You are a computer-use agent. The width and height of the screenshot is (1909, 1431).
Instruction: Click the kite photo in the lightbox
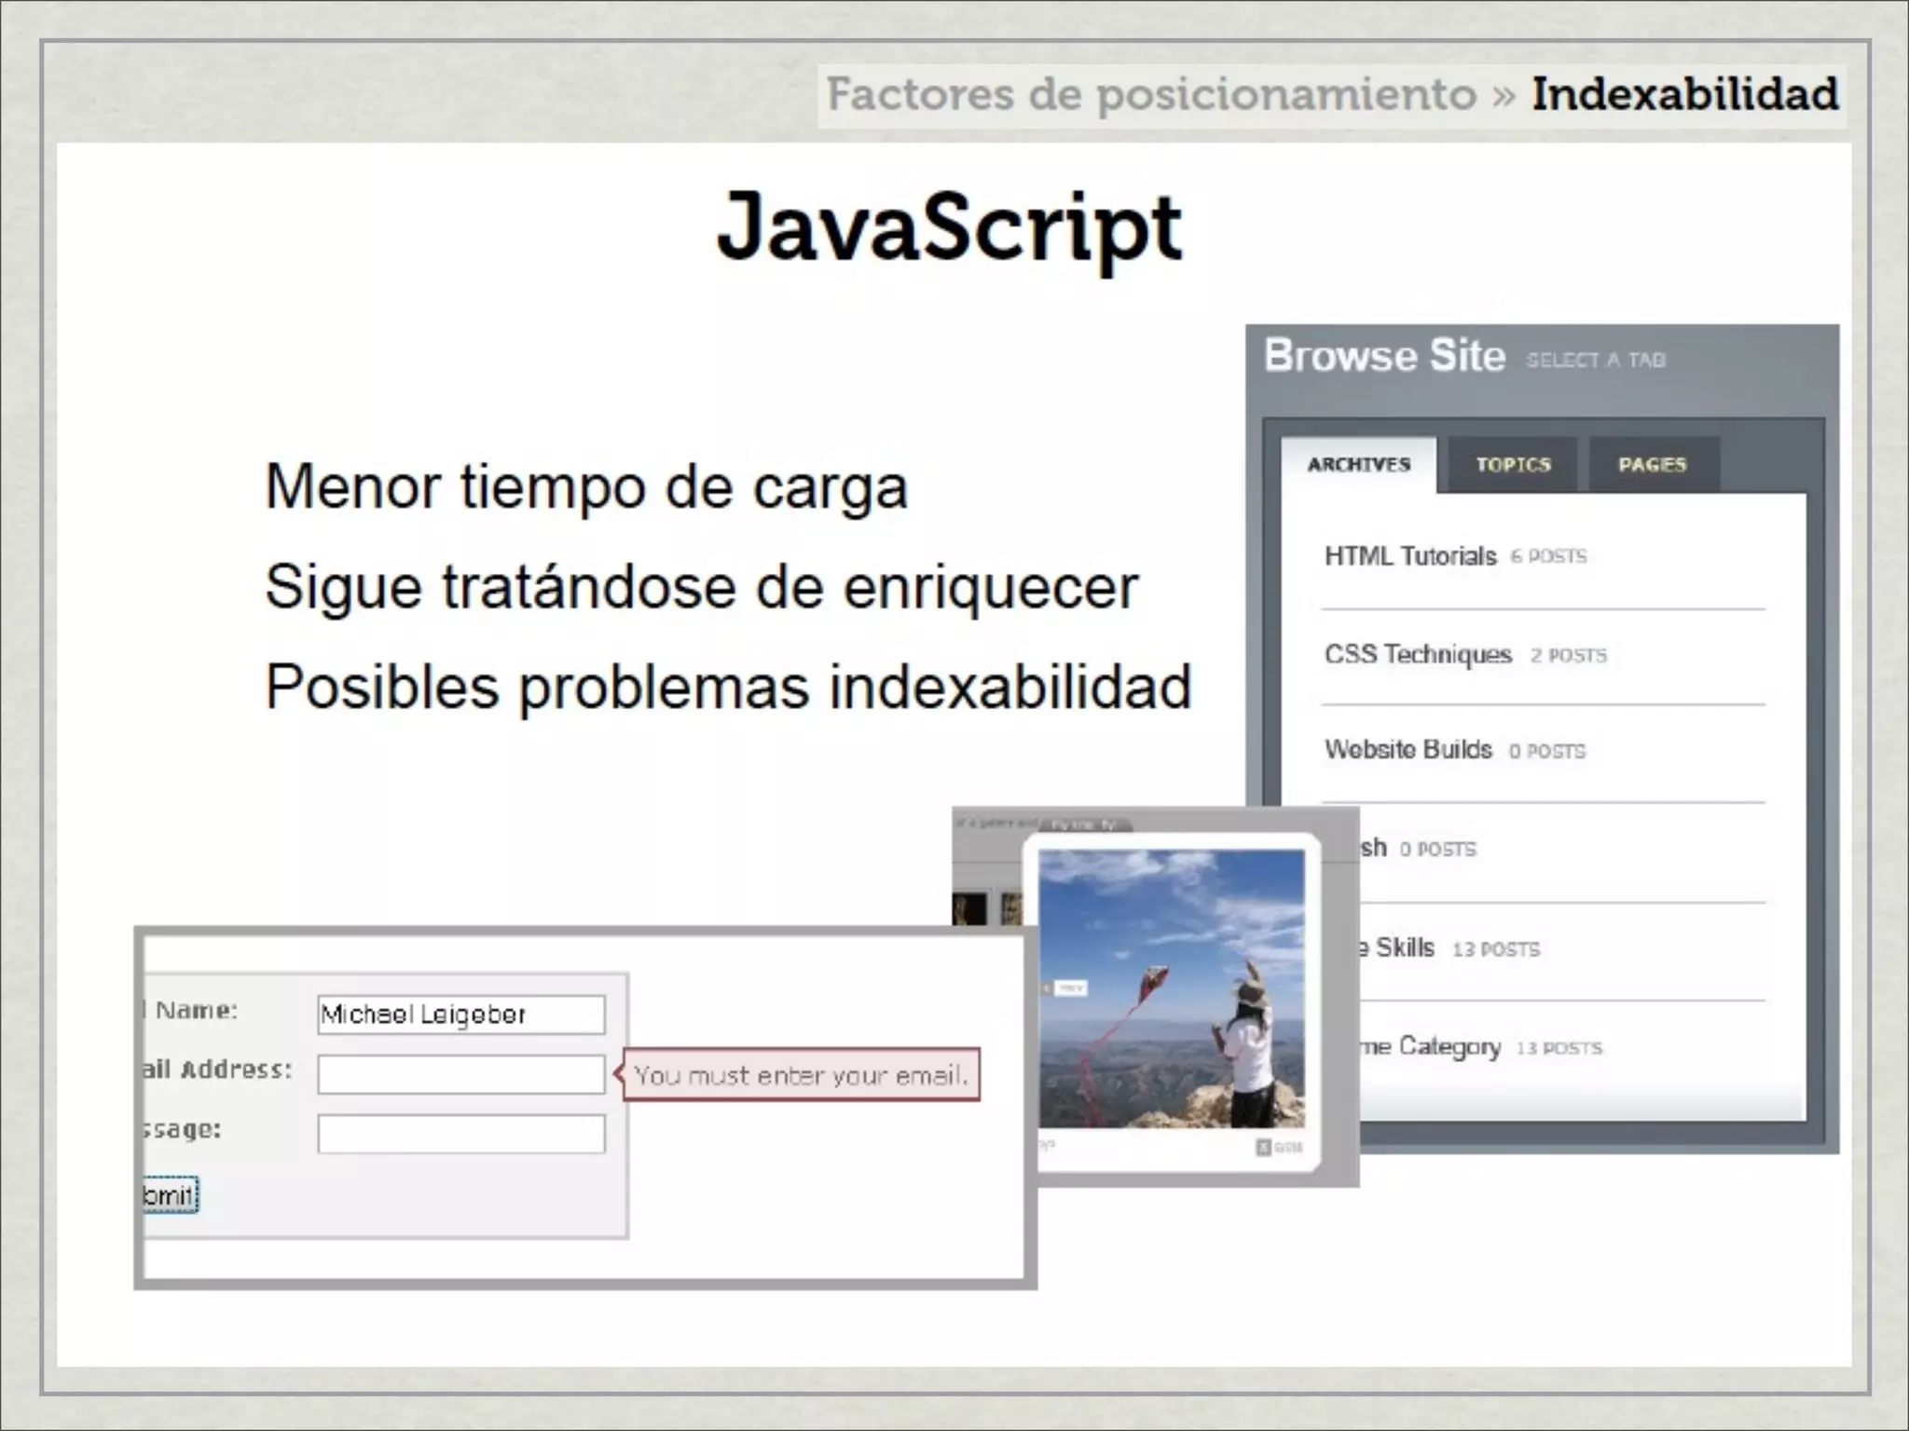coord(1172,988)
